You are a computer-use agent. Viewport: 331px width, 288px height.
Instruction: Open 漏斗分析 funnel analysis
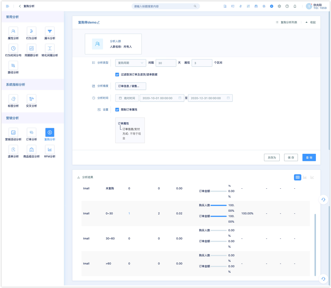tap(50, 34)
